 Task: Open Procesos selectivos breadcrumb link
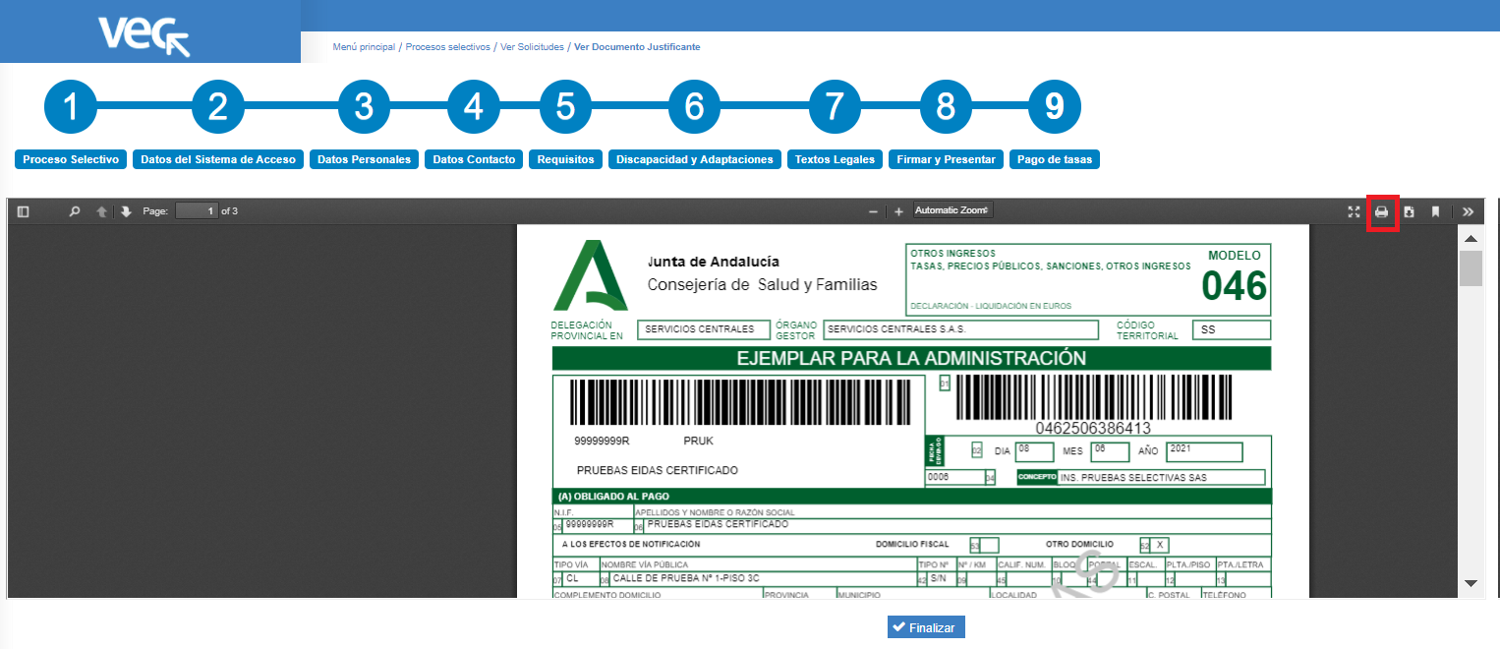(x=447, y=47)
